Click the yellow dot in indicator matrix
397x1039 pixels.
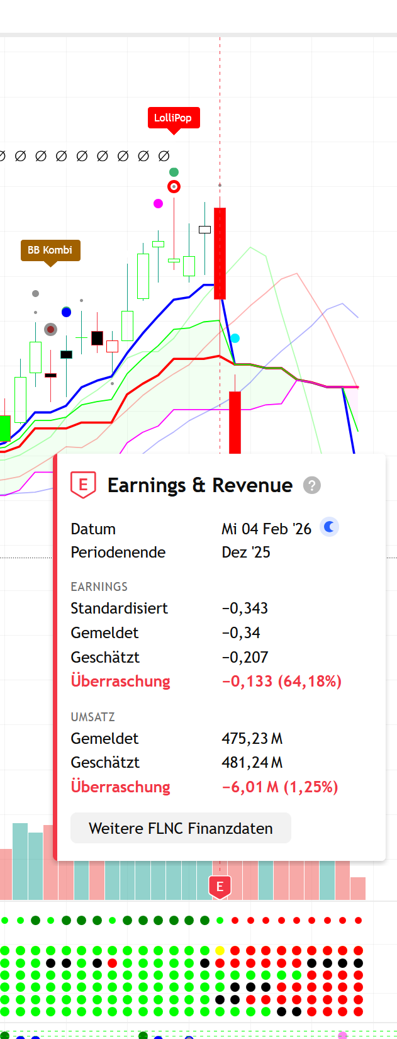click(220, 950)
